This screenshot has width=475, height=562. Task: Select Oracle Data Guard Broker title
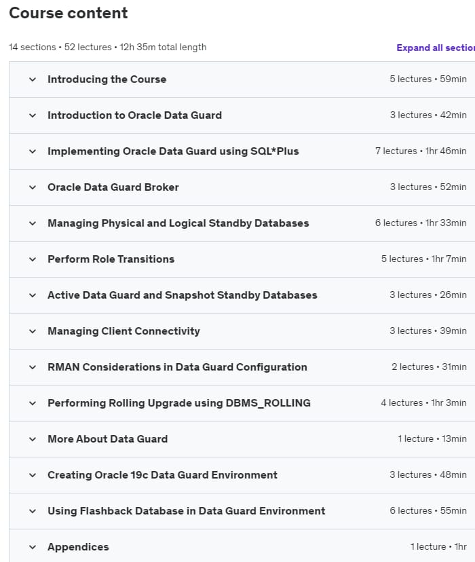[113, 187]
